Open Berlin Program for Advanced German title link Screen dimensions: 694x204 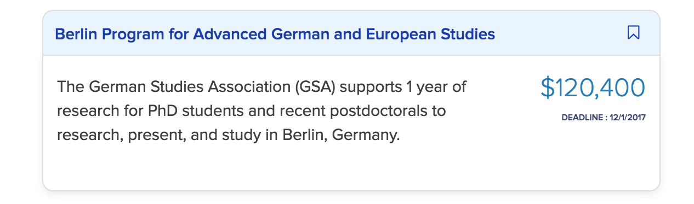coord(275,34)
